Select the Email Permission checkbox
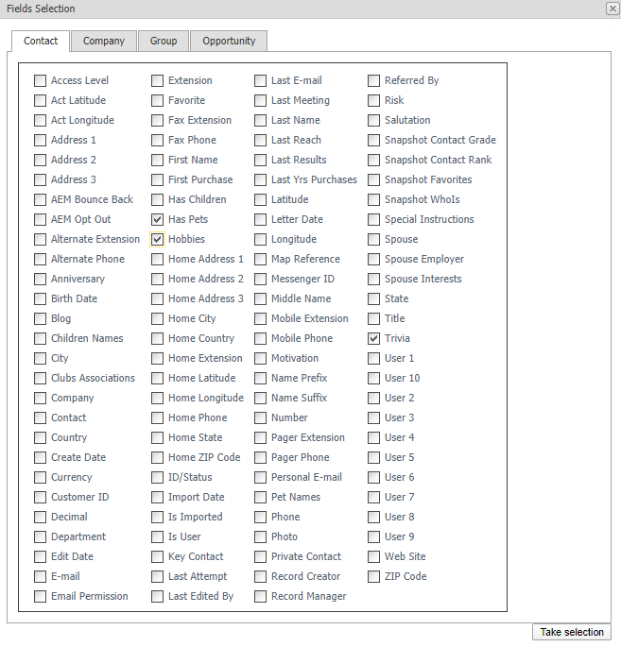621x647 pixels. (40, 596)
